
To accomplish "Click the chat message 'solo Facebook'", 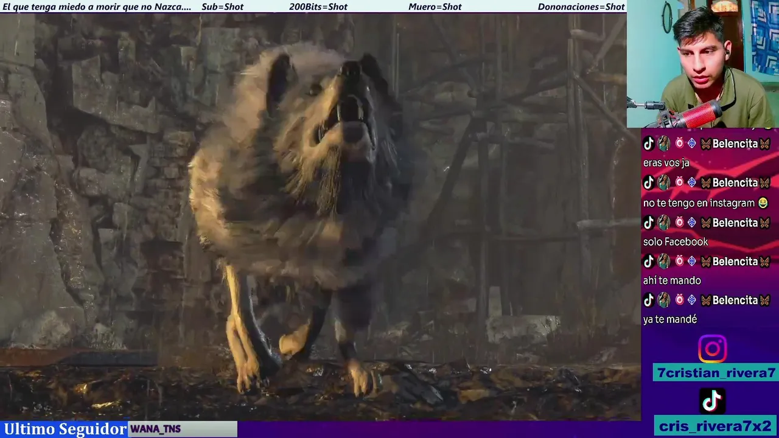I will pyautogui.click(x=676, y=242).
